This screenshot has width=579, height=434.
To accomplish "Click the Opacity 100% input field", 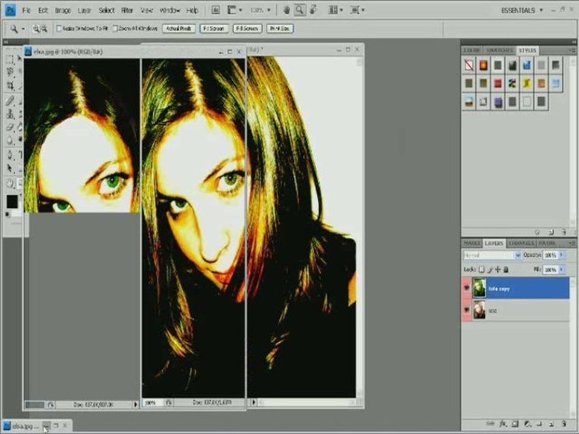I will click(x=550, y=255).
